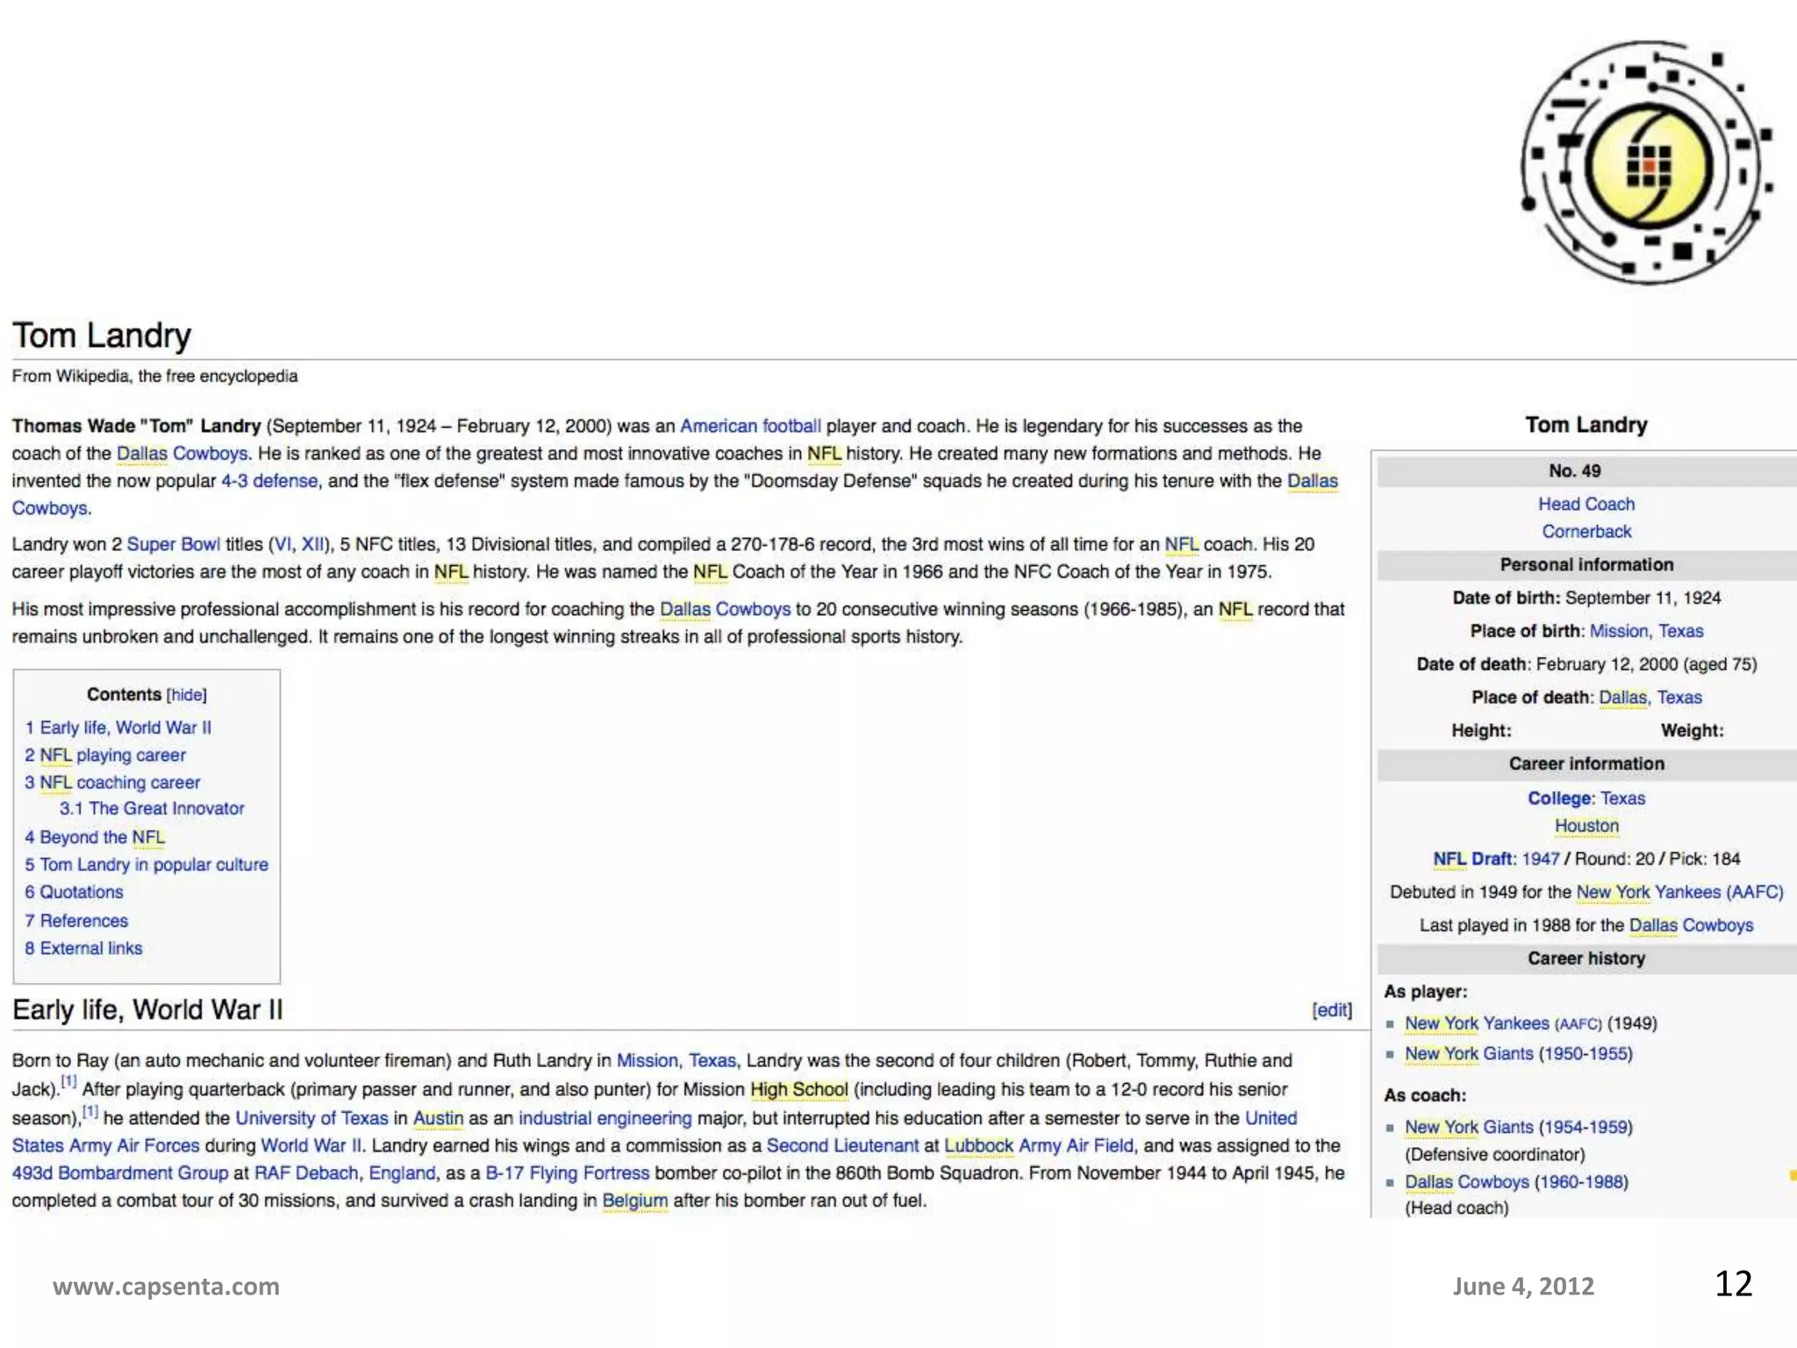Click www.capsenta.com footer text
Image resolution: width=1797 pixels, height=1348 pixels.
(x=166, y=1287)
